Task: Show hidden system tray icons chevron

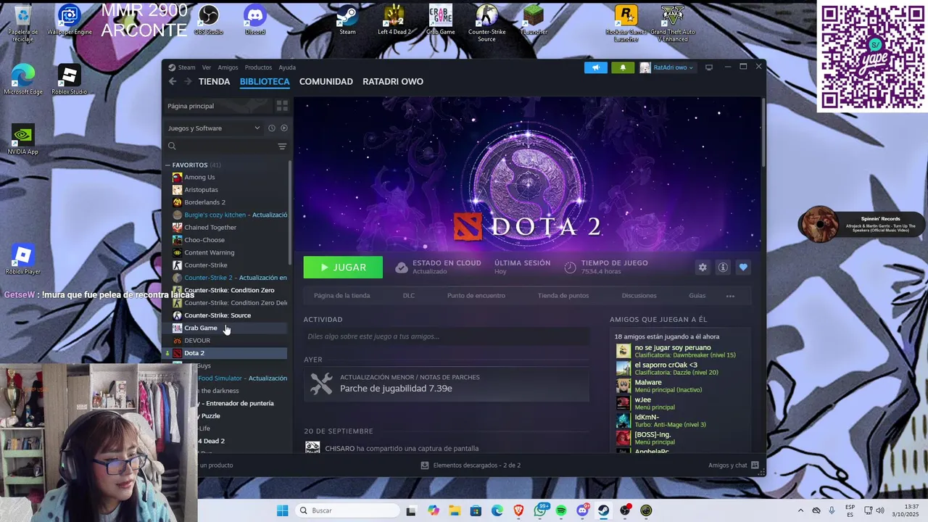Action: tap(800, 510)
